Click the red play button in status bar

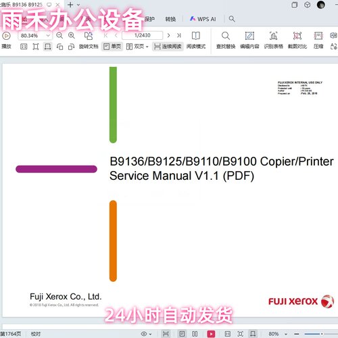(211, 334)
